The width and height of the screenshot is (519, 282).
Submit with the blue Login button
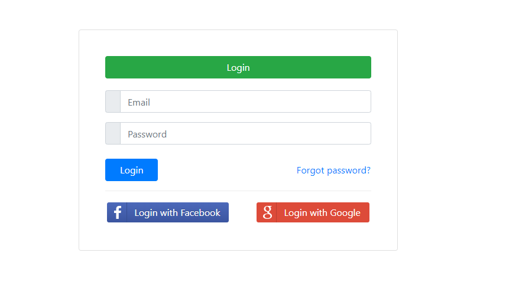[x=131, y=170]
